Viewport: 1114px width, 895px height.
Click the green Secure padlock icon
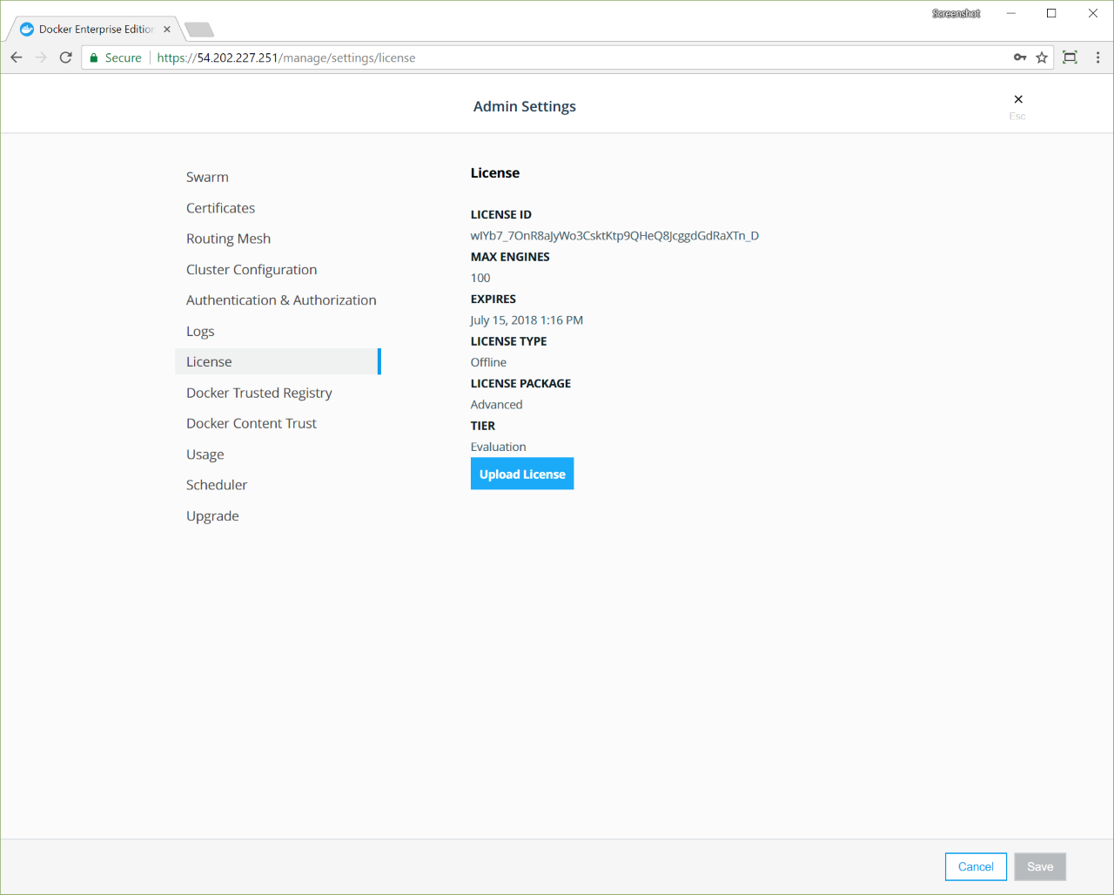click(x=94, y=58)
